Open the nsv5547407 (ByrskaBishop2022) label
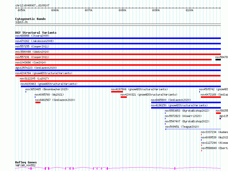Viewport: 228px width, 171px height. (187, 121)
